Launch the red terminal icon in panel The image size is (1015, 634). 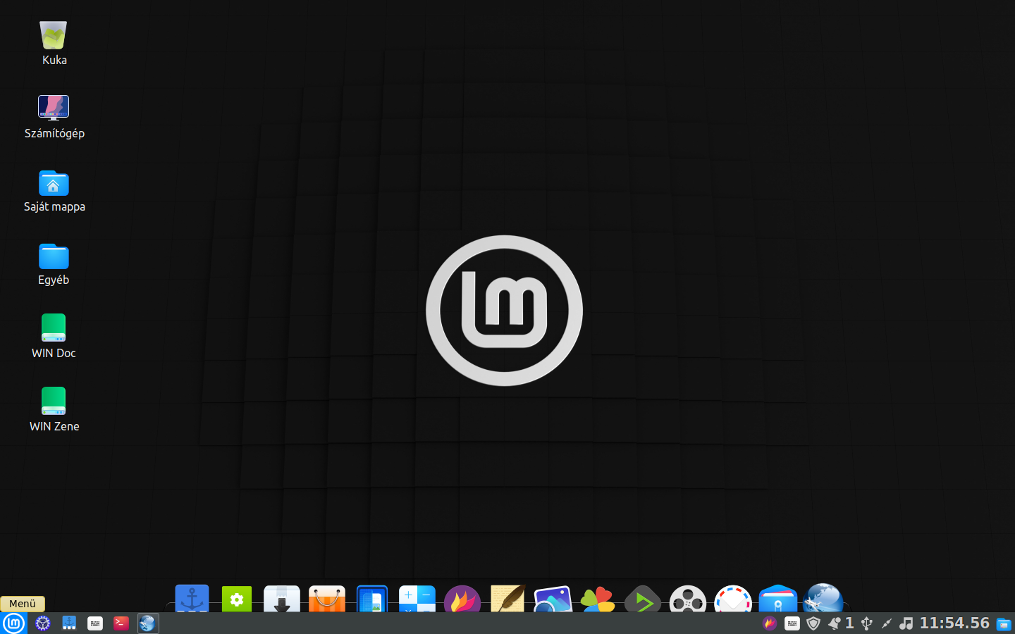[121, 623]
